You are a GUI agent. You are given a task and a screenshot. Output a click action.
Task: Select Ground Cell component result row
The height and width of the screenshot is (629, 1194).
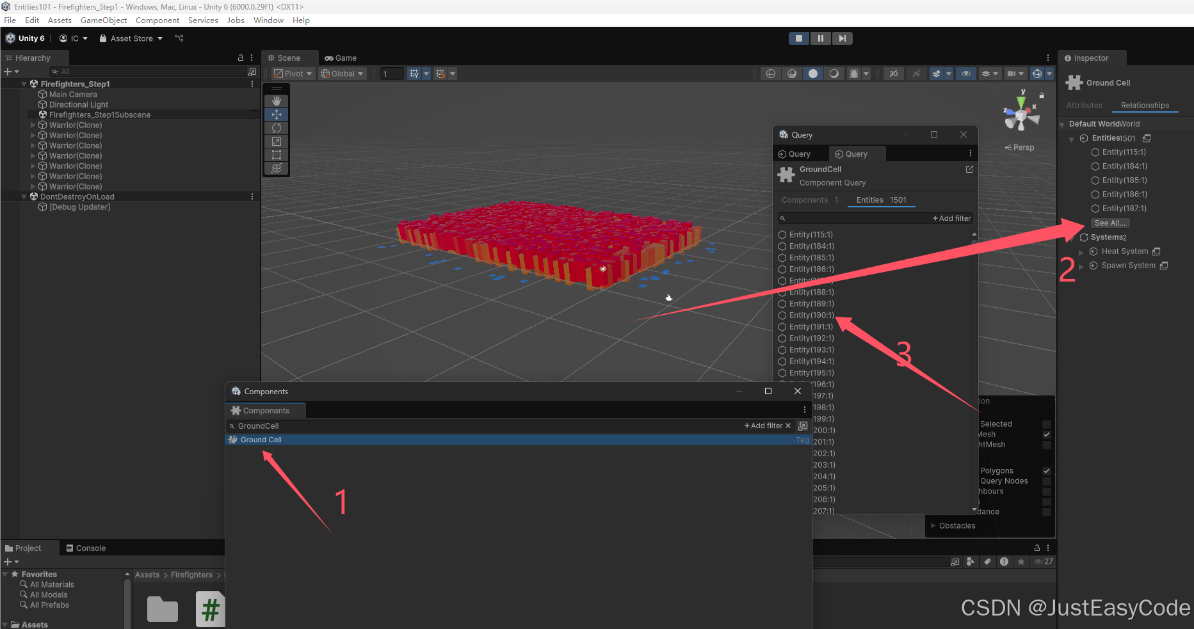[x=519, y=440]
